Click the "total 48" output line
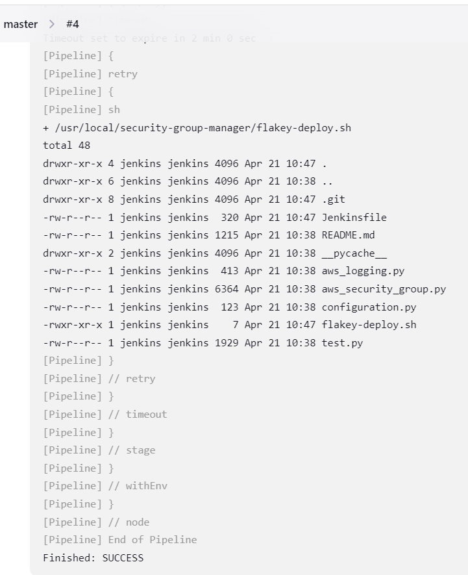This screenshot has height=575, width=468. click(x=66, y=146)
